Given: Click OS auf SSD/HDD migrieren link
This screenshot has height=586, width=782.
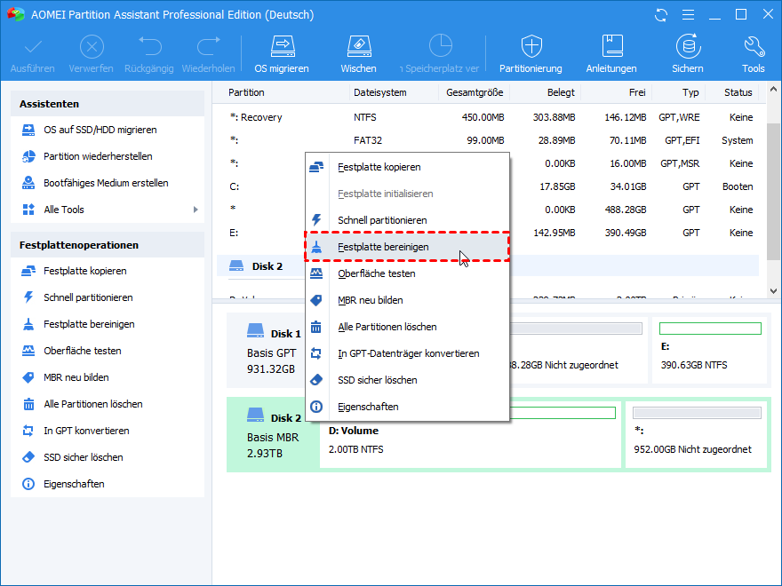Looking at the screenshot, I should click(100, 130).
